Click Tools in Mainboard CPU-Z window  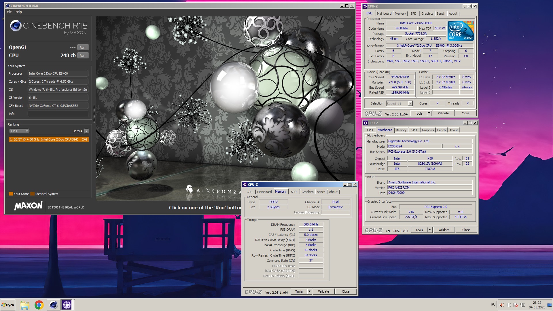pyautogui.click(x=419, y=230)
